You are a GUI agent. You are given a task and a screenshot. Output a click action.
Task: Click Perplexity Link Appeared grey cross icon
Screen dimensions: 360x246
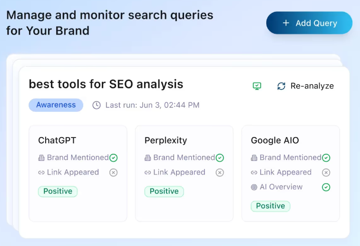[220, 173]
